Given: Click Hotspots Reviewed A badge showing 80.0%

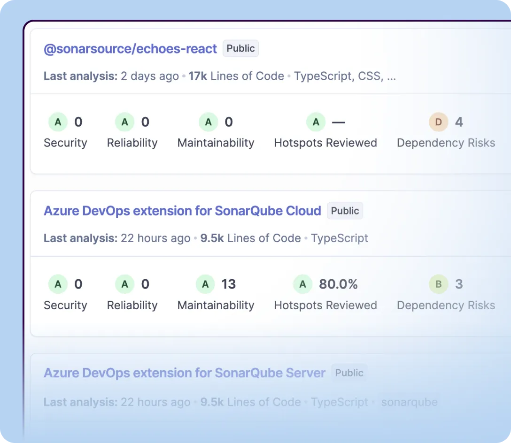Looking at the screenshot, I should pyautogui.click(x=302, y=284).
